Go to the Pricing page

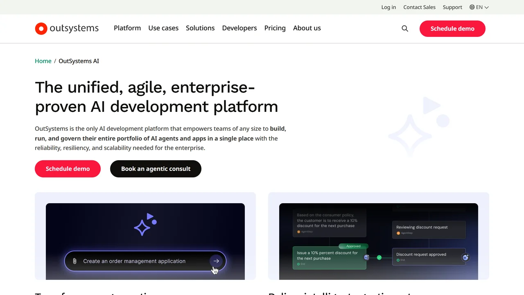(x=275, y=28)
